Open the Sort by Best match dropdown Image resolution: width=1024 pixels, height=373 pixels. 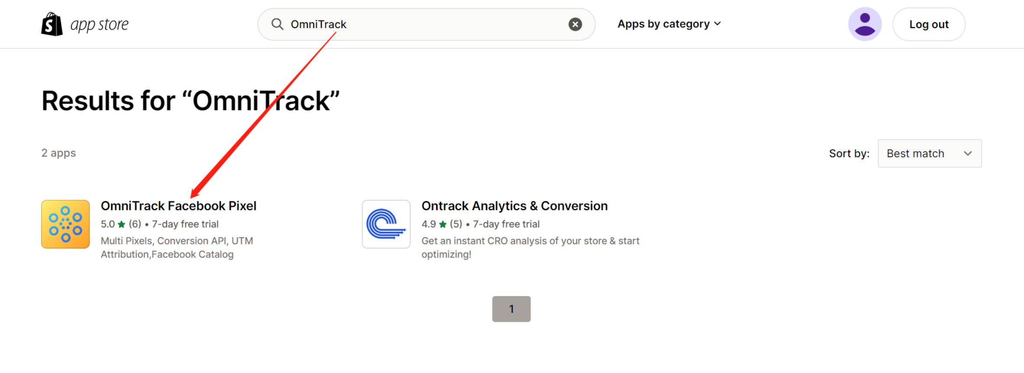point(930,153)
